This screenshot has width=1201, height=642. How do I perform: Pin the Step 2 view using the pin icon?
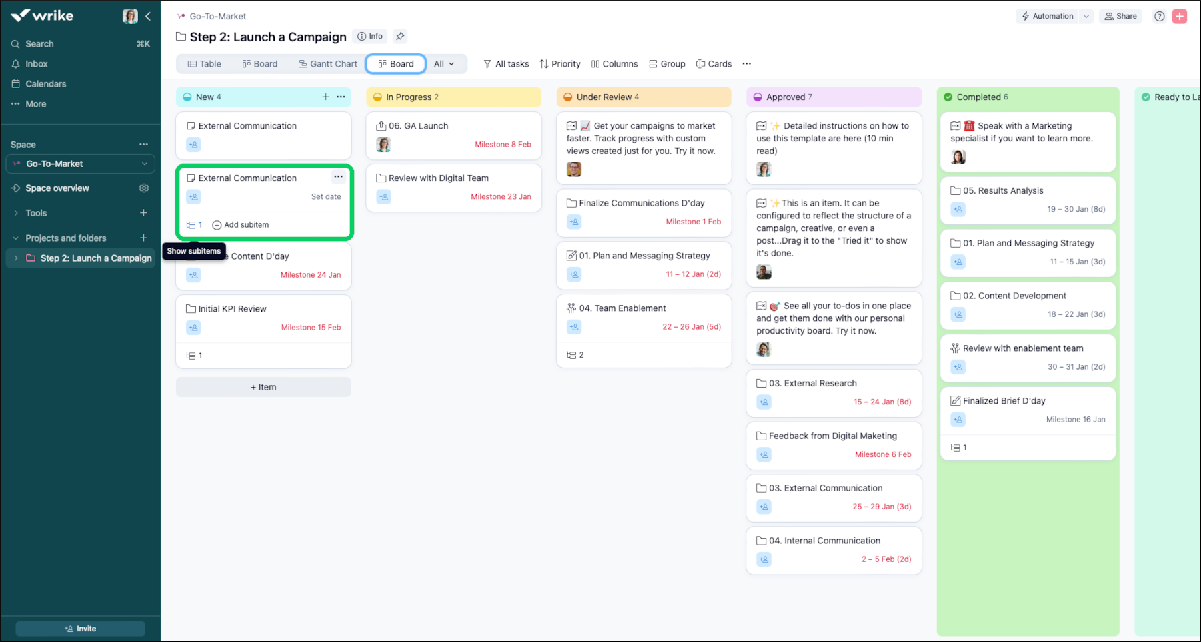point(400,36)
